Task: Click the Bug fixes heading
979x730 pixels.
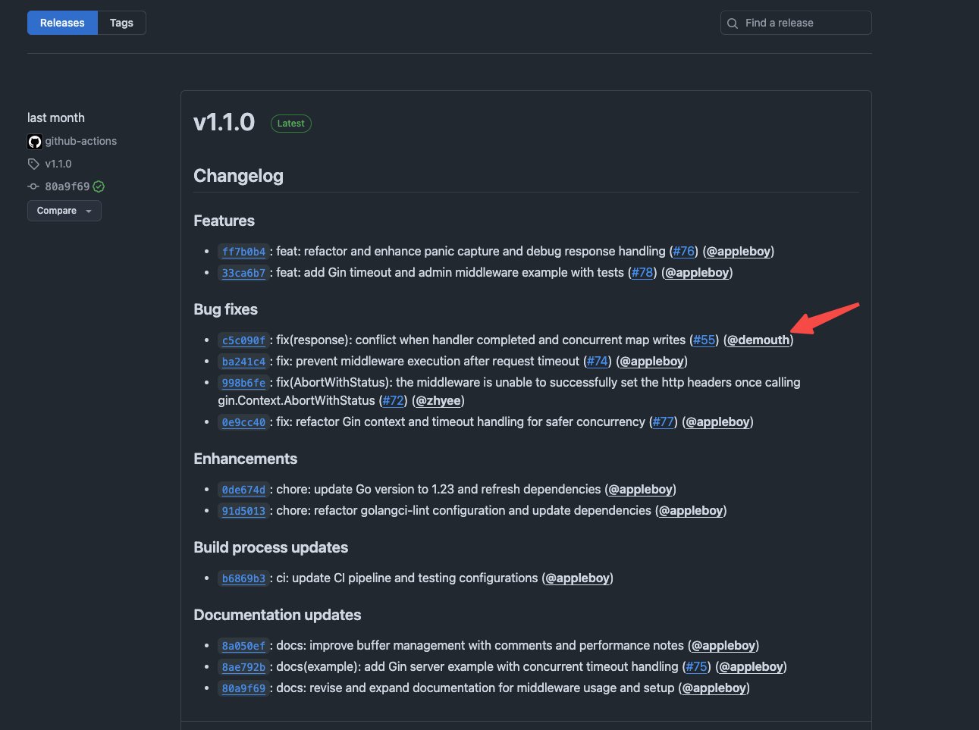Action: pyautogui.click(x=225, y=309)
